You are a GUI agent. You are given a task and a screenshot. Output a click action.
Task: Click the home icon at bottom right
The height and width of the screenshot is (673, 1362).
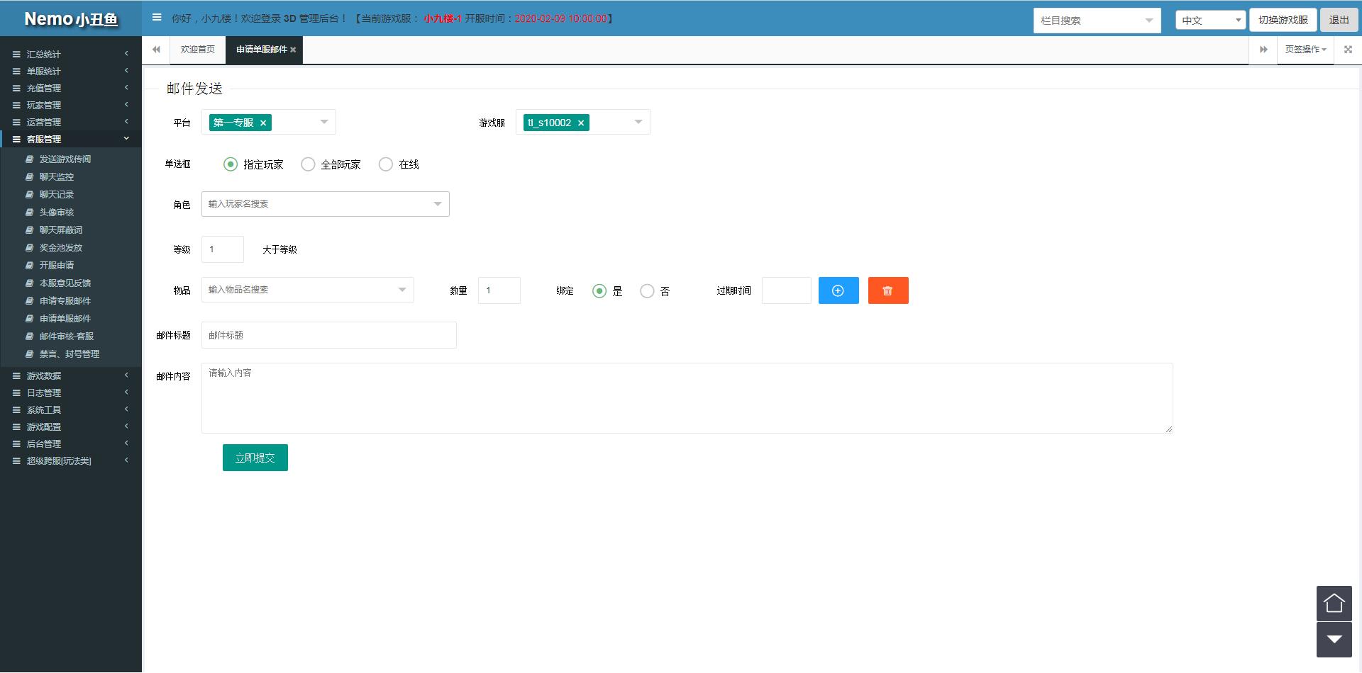click(1334, 604)
